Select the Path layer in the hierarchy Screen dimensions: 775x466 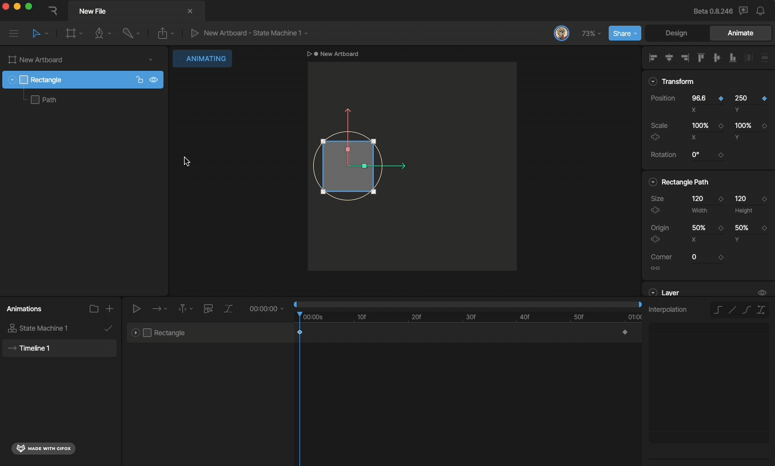click(49, 100)
